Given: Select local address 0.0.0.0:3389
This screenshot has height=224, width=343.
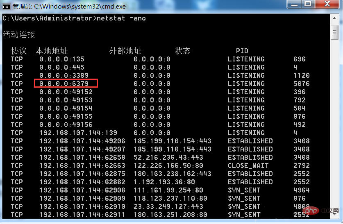Looking at the screenshot, I should [x=64, y=75].
